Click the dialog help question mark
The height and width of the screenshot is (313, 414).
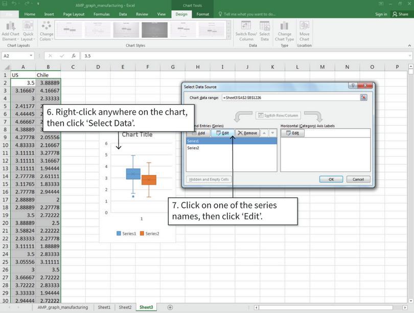(x=353, y=85)
